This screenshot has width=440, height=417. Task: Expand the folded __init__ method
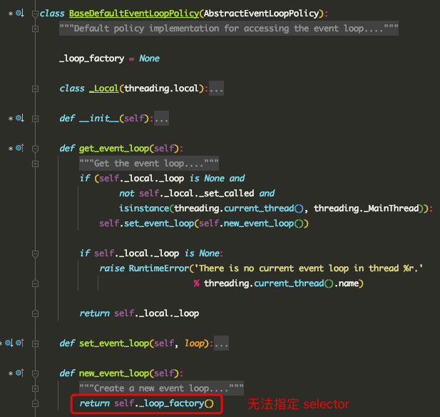click(x=35, y=119)
